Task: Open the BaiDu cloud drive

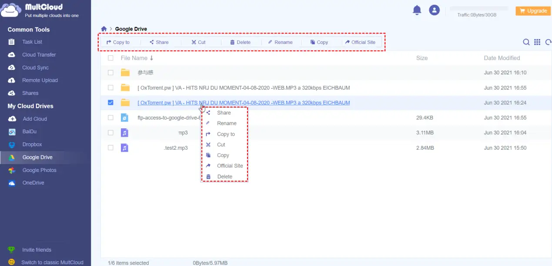Action: pos(30,131)
